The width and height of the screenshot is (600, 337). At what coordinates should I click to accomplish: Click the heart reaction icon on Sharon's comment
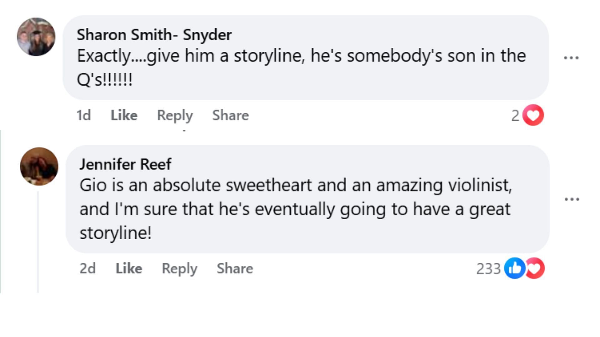coord(533,115)
